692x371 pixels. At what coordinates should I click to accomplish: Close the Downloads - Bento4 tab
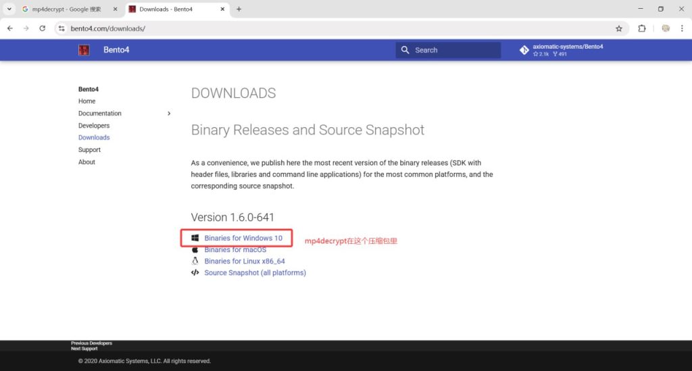click(x=222, y=9)
